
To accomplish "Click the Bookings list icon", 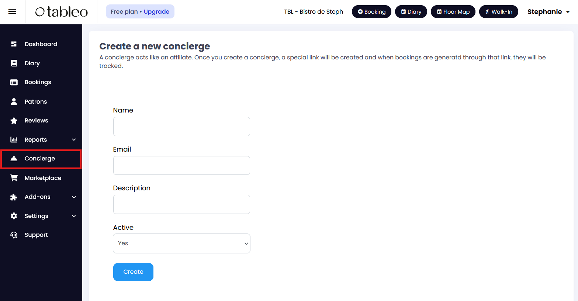I will (14, 82).
